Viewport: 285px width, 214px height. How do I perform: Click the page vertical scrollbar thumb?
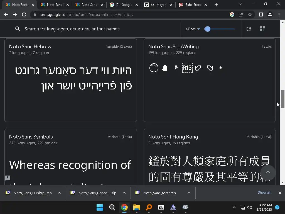pos(282,99)
